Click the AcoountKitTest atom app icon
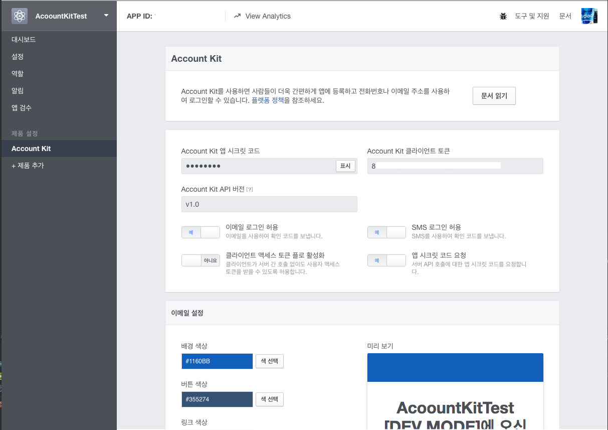The image size is (608, 430). pyautogui.click(x=20, y=16)
